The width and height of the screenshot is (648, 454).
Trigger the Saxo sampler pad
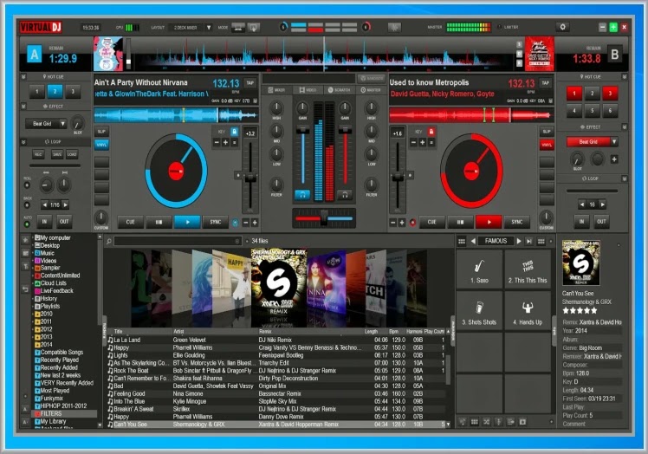(479, 269)
